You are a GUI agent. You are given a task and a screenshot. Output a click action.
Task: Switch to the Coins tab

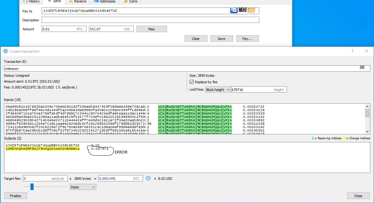(x=130, y=1)
